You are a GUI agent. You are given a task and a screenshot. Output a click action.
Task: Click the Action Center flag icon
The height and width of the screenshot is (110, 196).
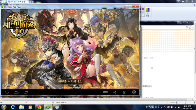165,107
